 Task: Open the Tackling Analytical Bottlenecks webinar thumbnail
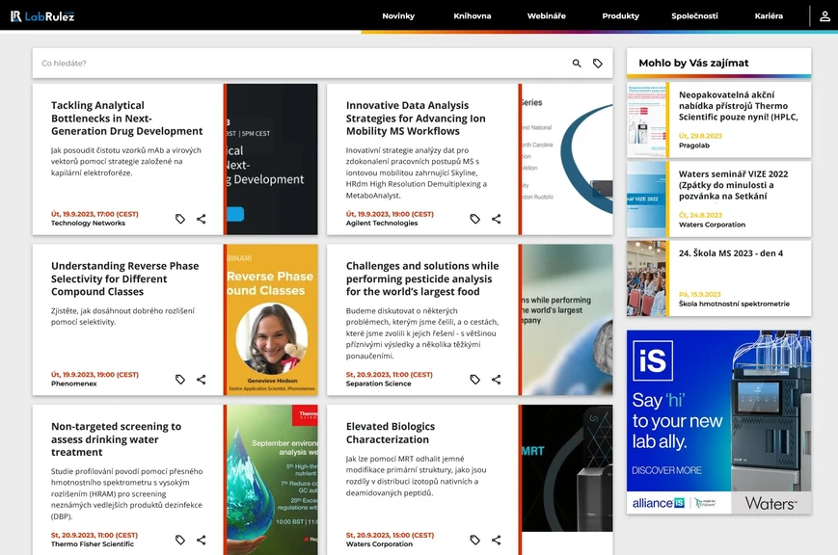point(272,159)
